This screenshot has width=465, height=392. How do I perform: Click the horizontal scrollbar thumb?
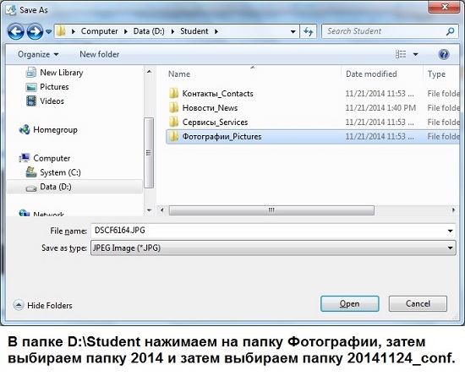(x=271, y=210)
